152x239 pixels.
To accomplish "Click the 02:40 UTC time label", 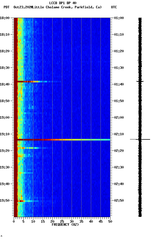I will pyautogui.click(x=119, y=184).
